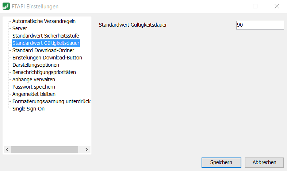287x171 pixels.
Task: Cancel with the Abbrechen button
Action: 264,162
